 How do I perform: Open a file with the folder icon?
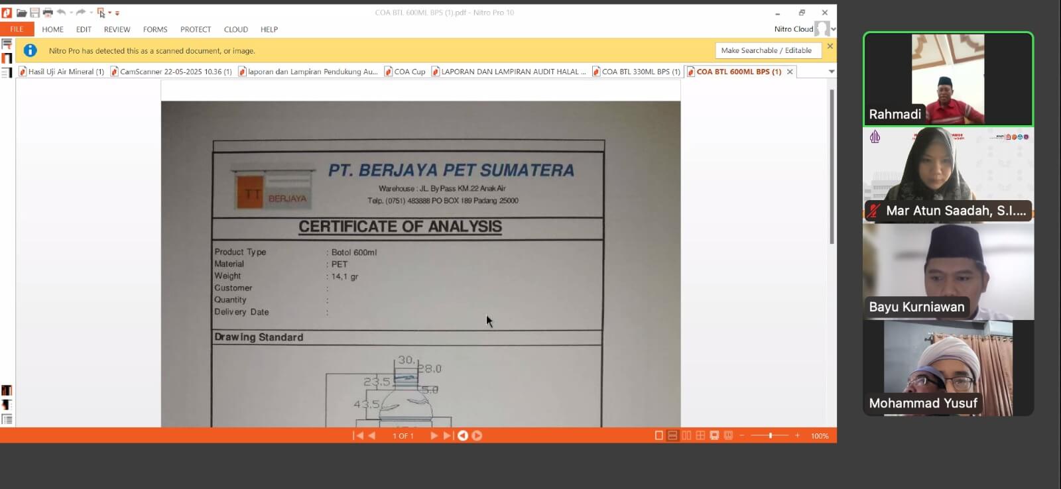point(22,13)
